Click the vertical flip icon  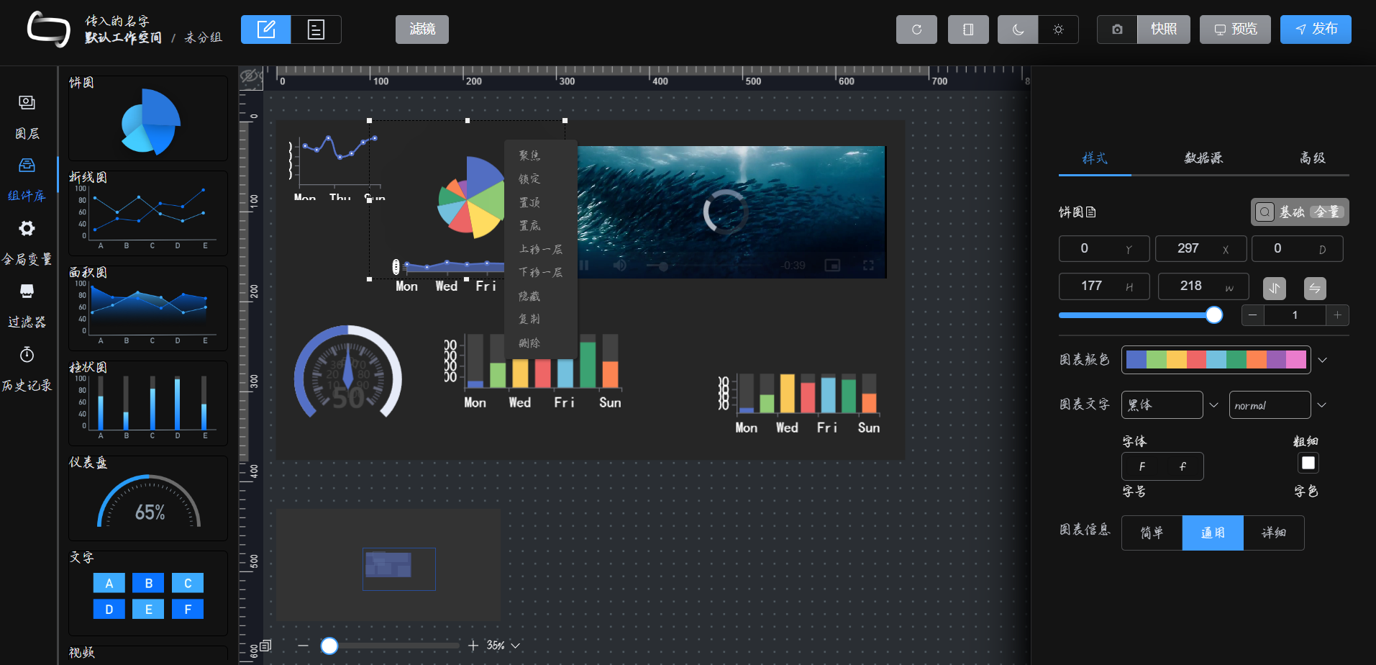(1275, 289)
